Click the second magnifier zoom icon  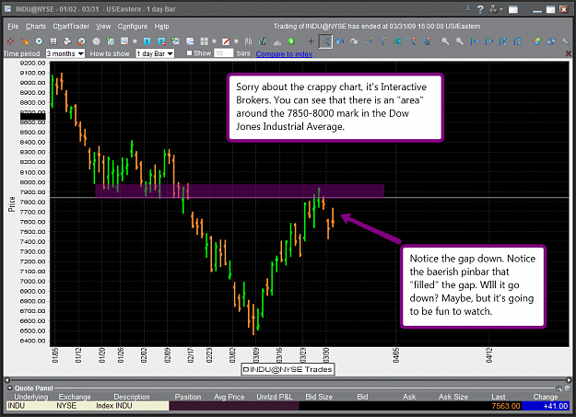click(x=460, y=41)
